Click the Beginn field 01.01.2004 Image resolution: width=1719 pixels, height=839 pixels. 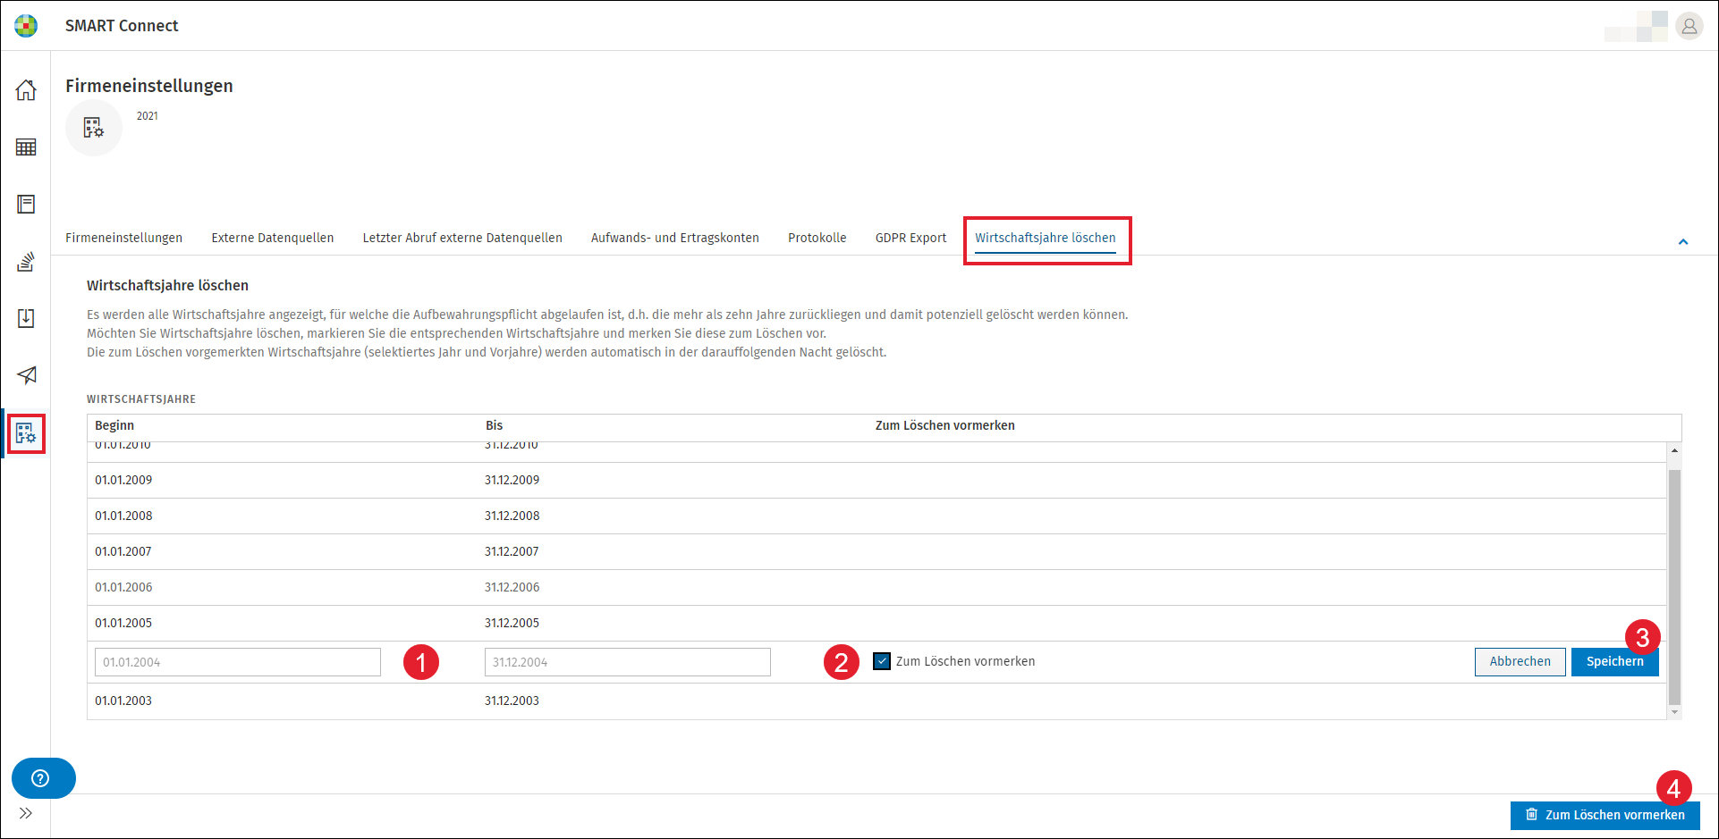(x=238, y=662)
